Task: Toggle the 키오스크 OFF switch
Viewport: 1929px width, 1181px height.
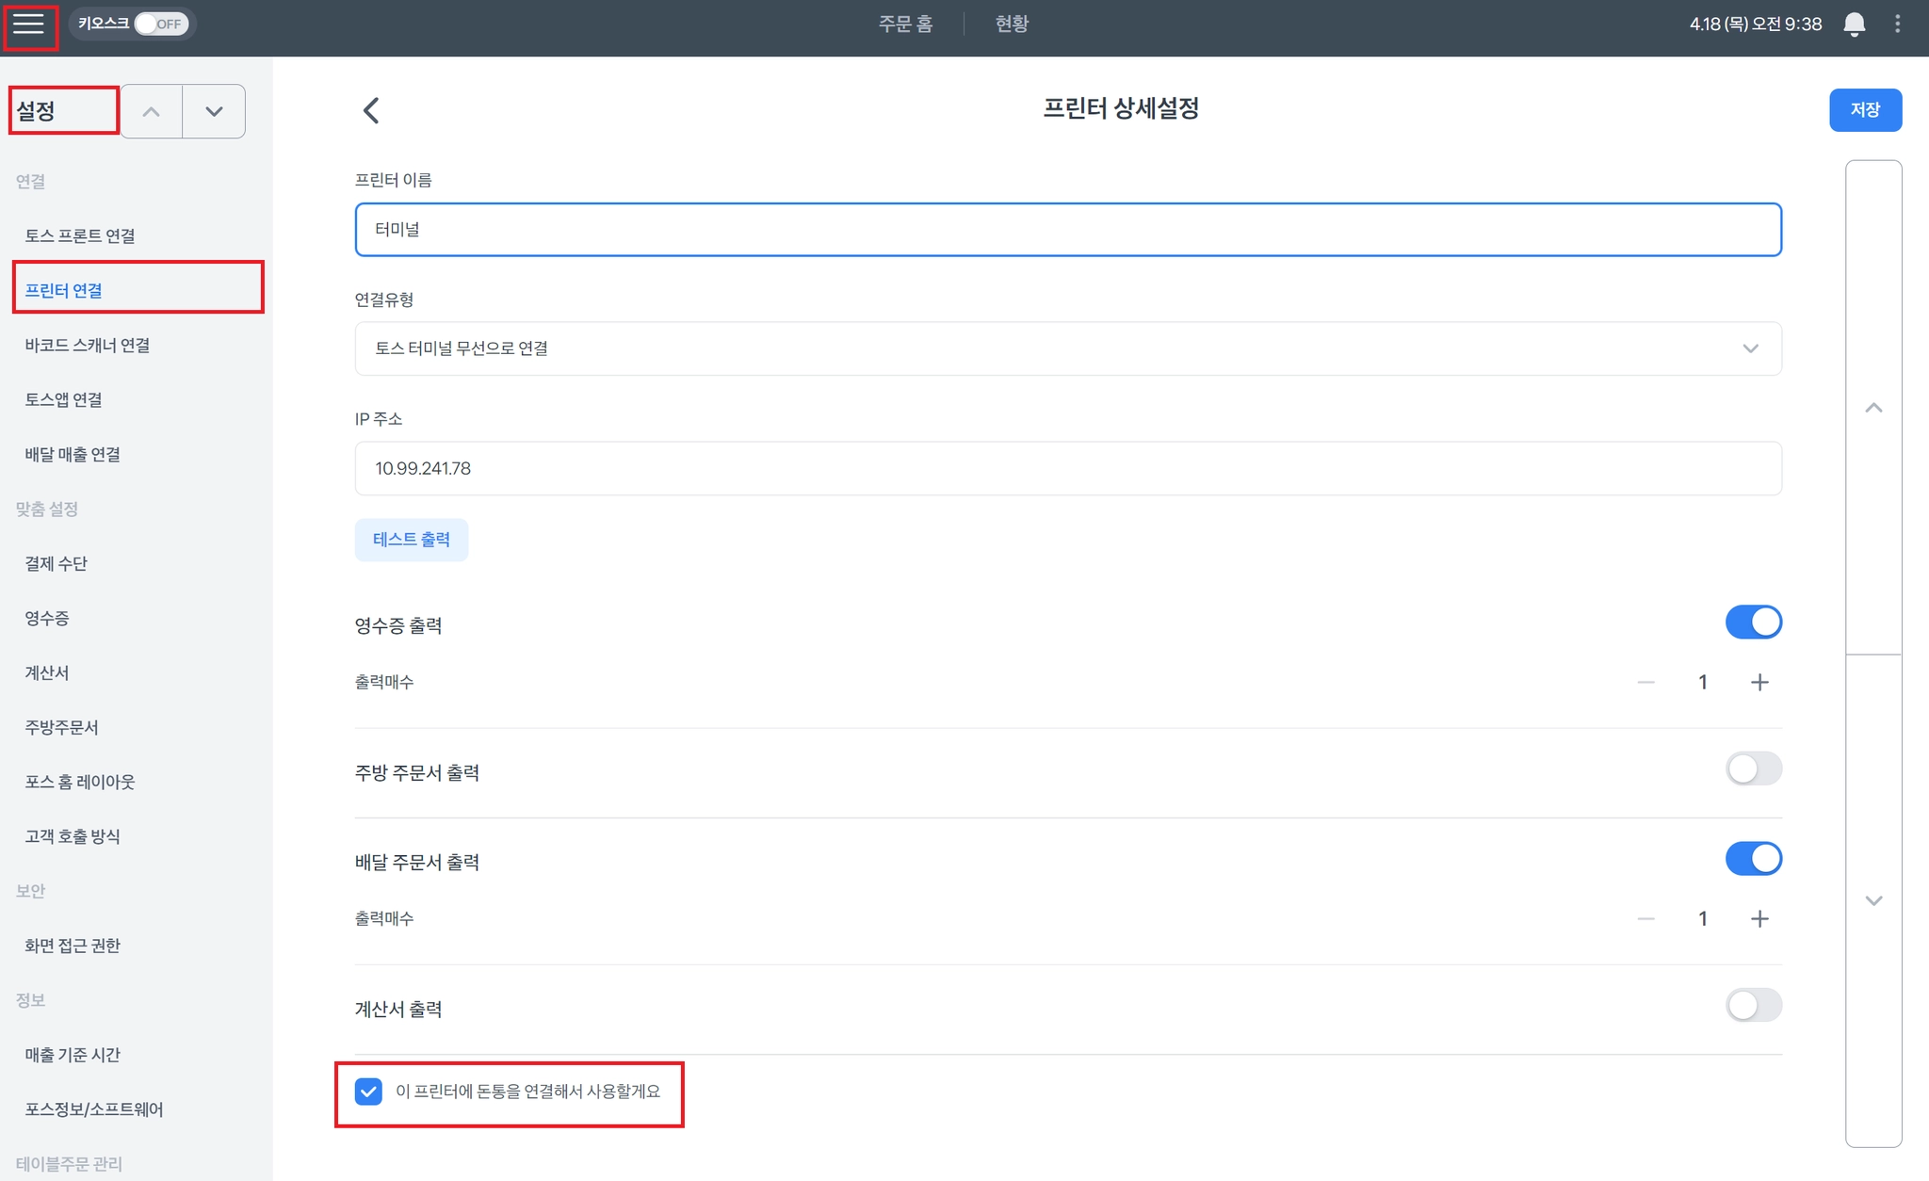Action: tap(161, 24)
